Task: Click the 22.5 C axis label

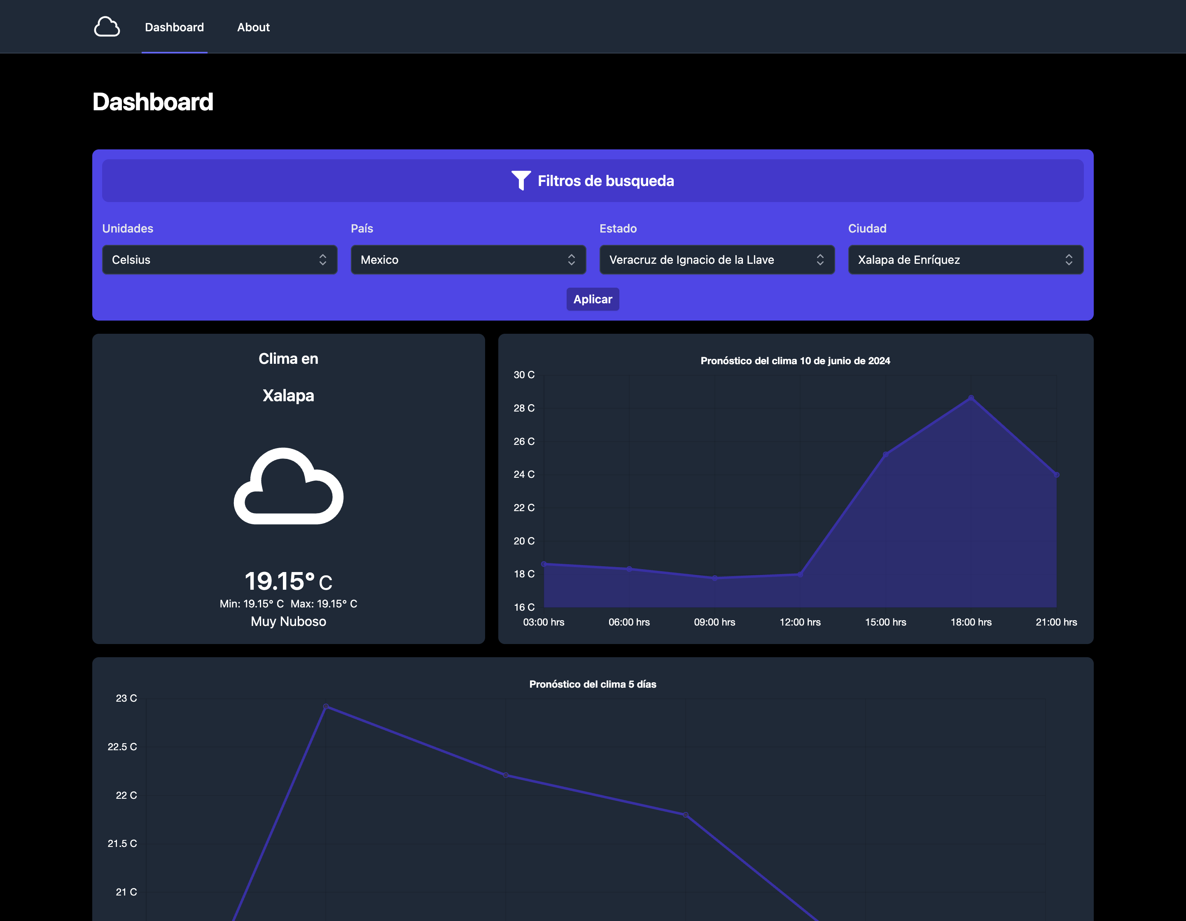Action: click(122, 747)
